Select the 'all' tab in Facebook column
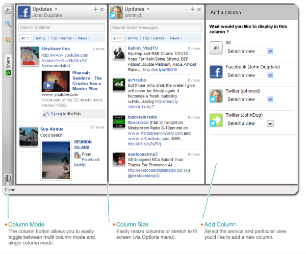The image size is (306, 254). point(25,38)
